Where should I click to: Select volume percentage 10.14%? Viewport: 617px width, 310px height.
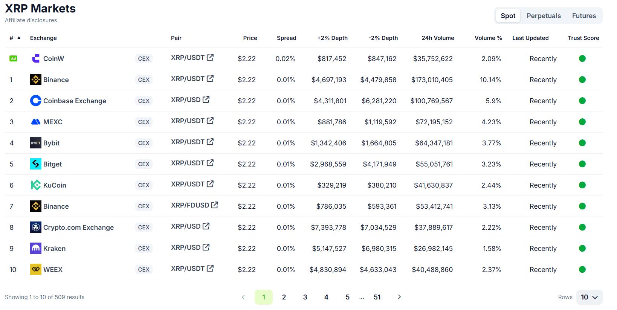click(490, 80)
